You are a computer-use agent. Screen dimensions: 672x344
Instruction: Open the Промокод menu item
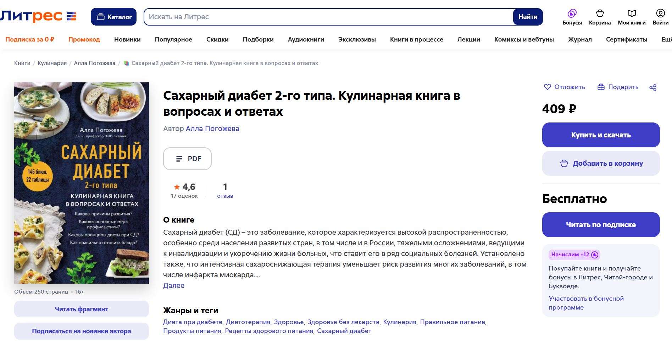(x=84, y=39)
